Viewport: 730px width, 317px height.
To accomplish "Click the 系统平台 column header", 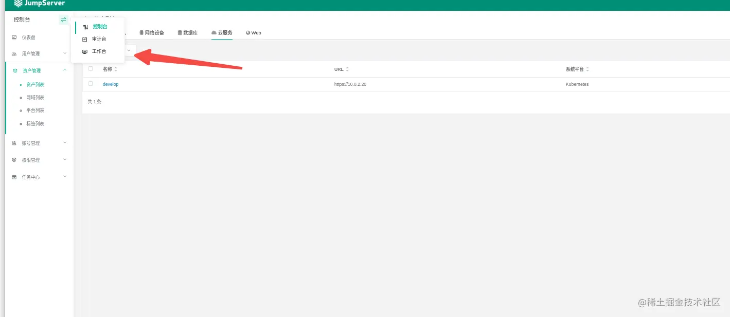I will pos(575,69).
